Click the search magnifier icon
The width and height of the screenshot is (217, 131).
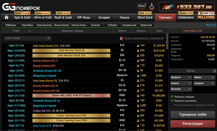coord(49,38)
